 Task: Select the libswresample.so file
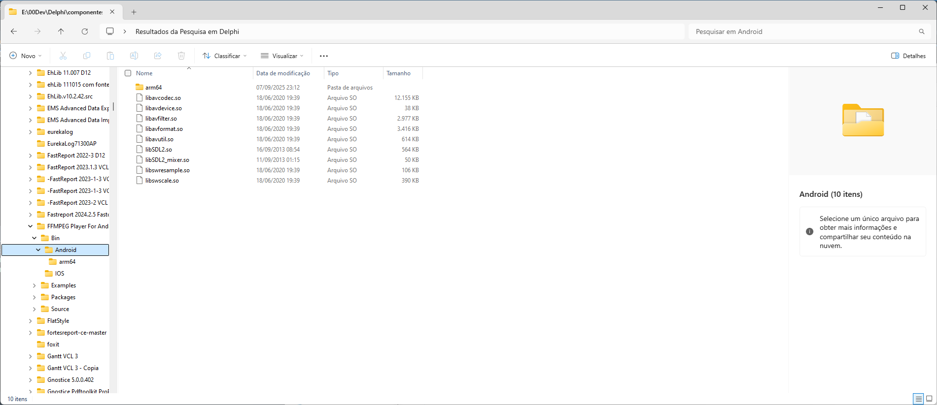(x=167, y=170)
